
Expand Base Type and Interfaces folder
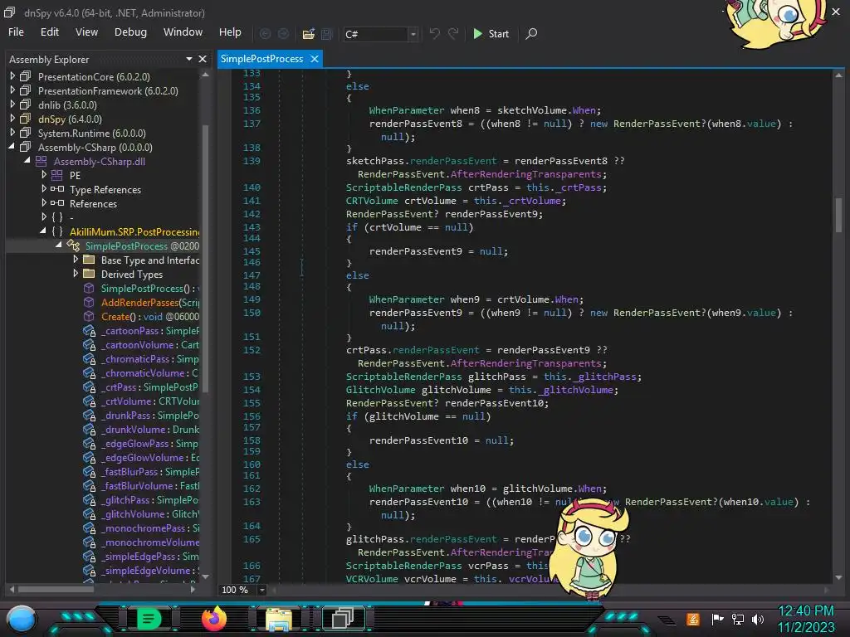click(x=76, y=260)
